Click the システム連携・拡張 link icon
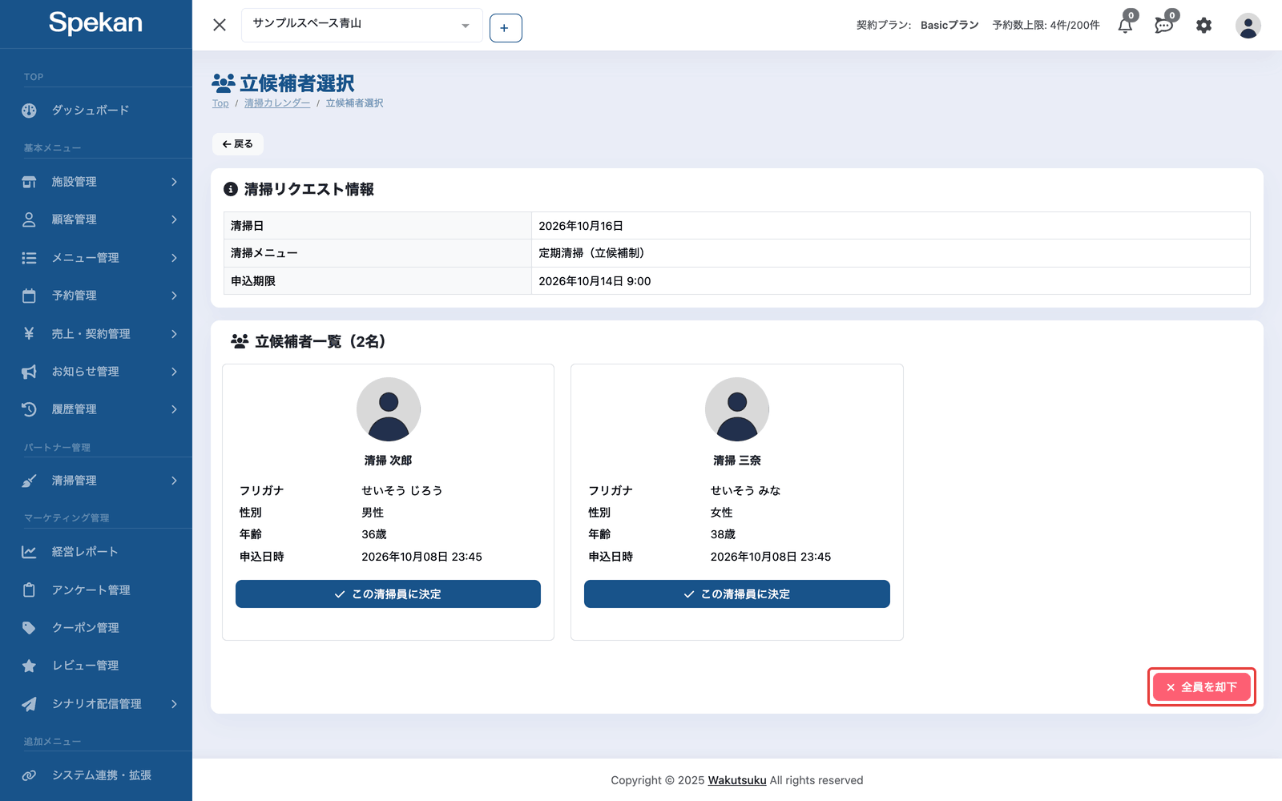The width and height of the screenshot is (1282, 801). 29,775
